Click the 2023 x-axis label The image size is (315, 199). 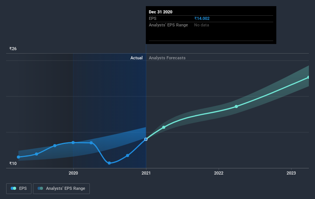click(291, 173)
